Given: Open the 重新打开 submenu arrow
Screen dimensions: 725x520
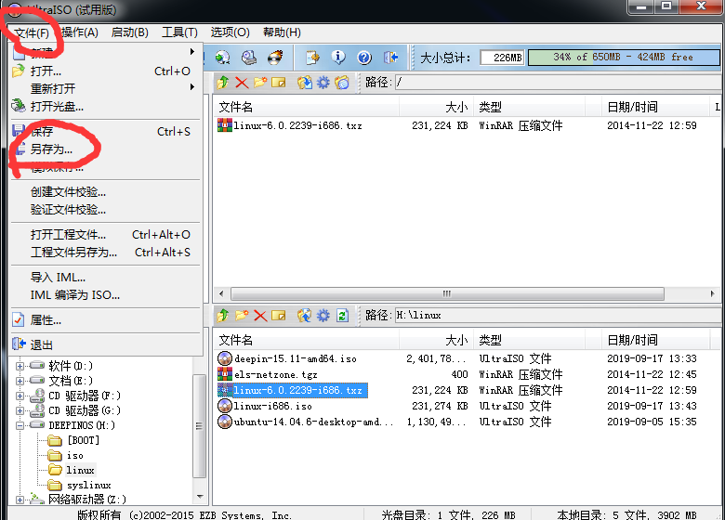Looking at the screenshot, I should click(x=192, y=86).
